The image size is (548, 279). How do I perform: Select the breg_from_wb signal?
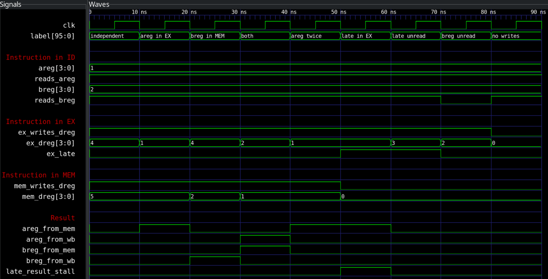[x=50, y=261]
